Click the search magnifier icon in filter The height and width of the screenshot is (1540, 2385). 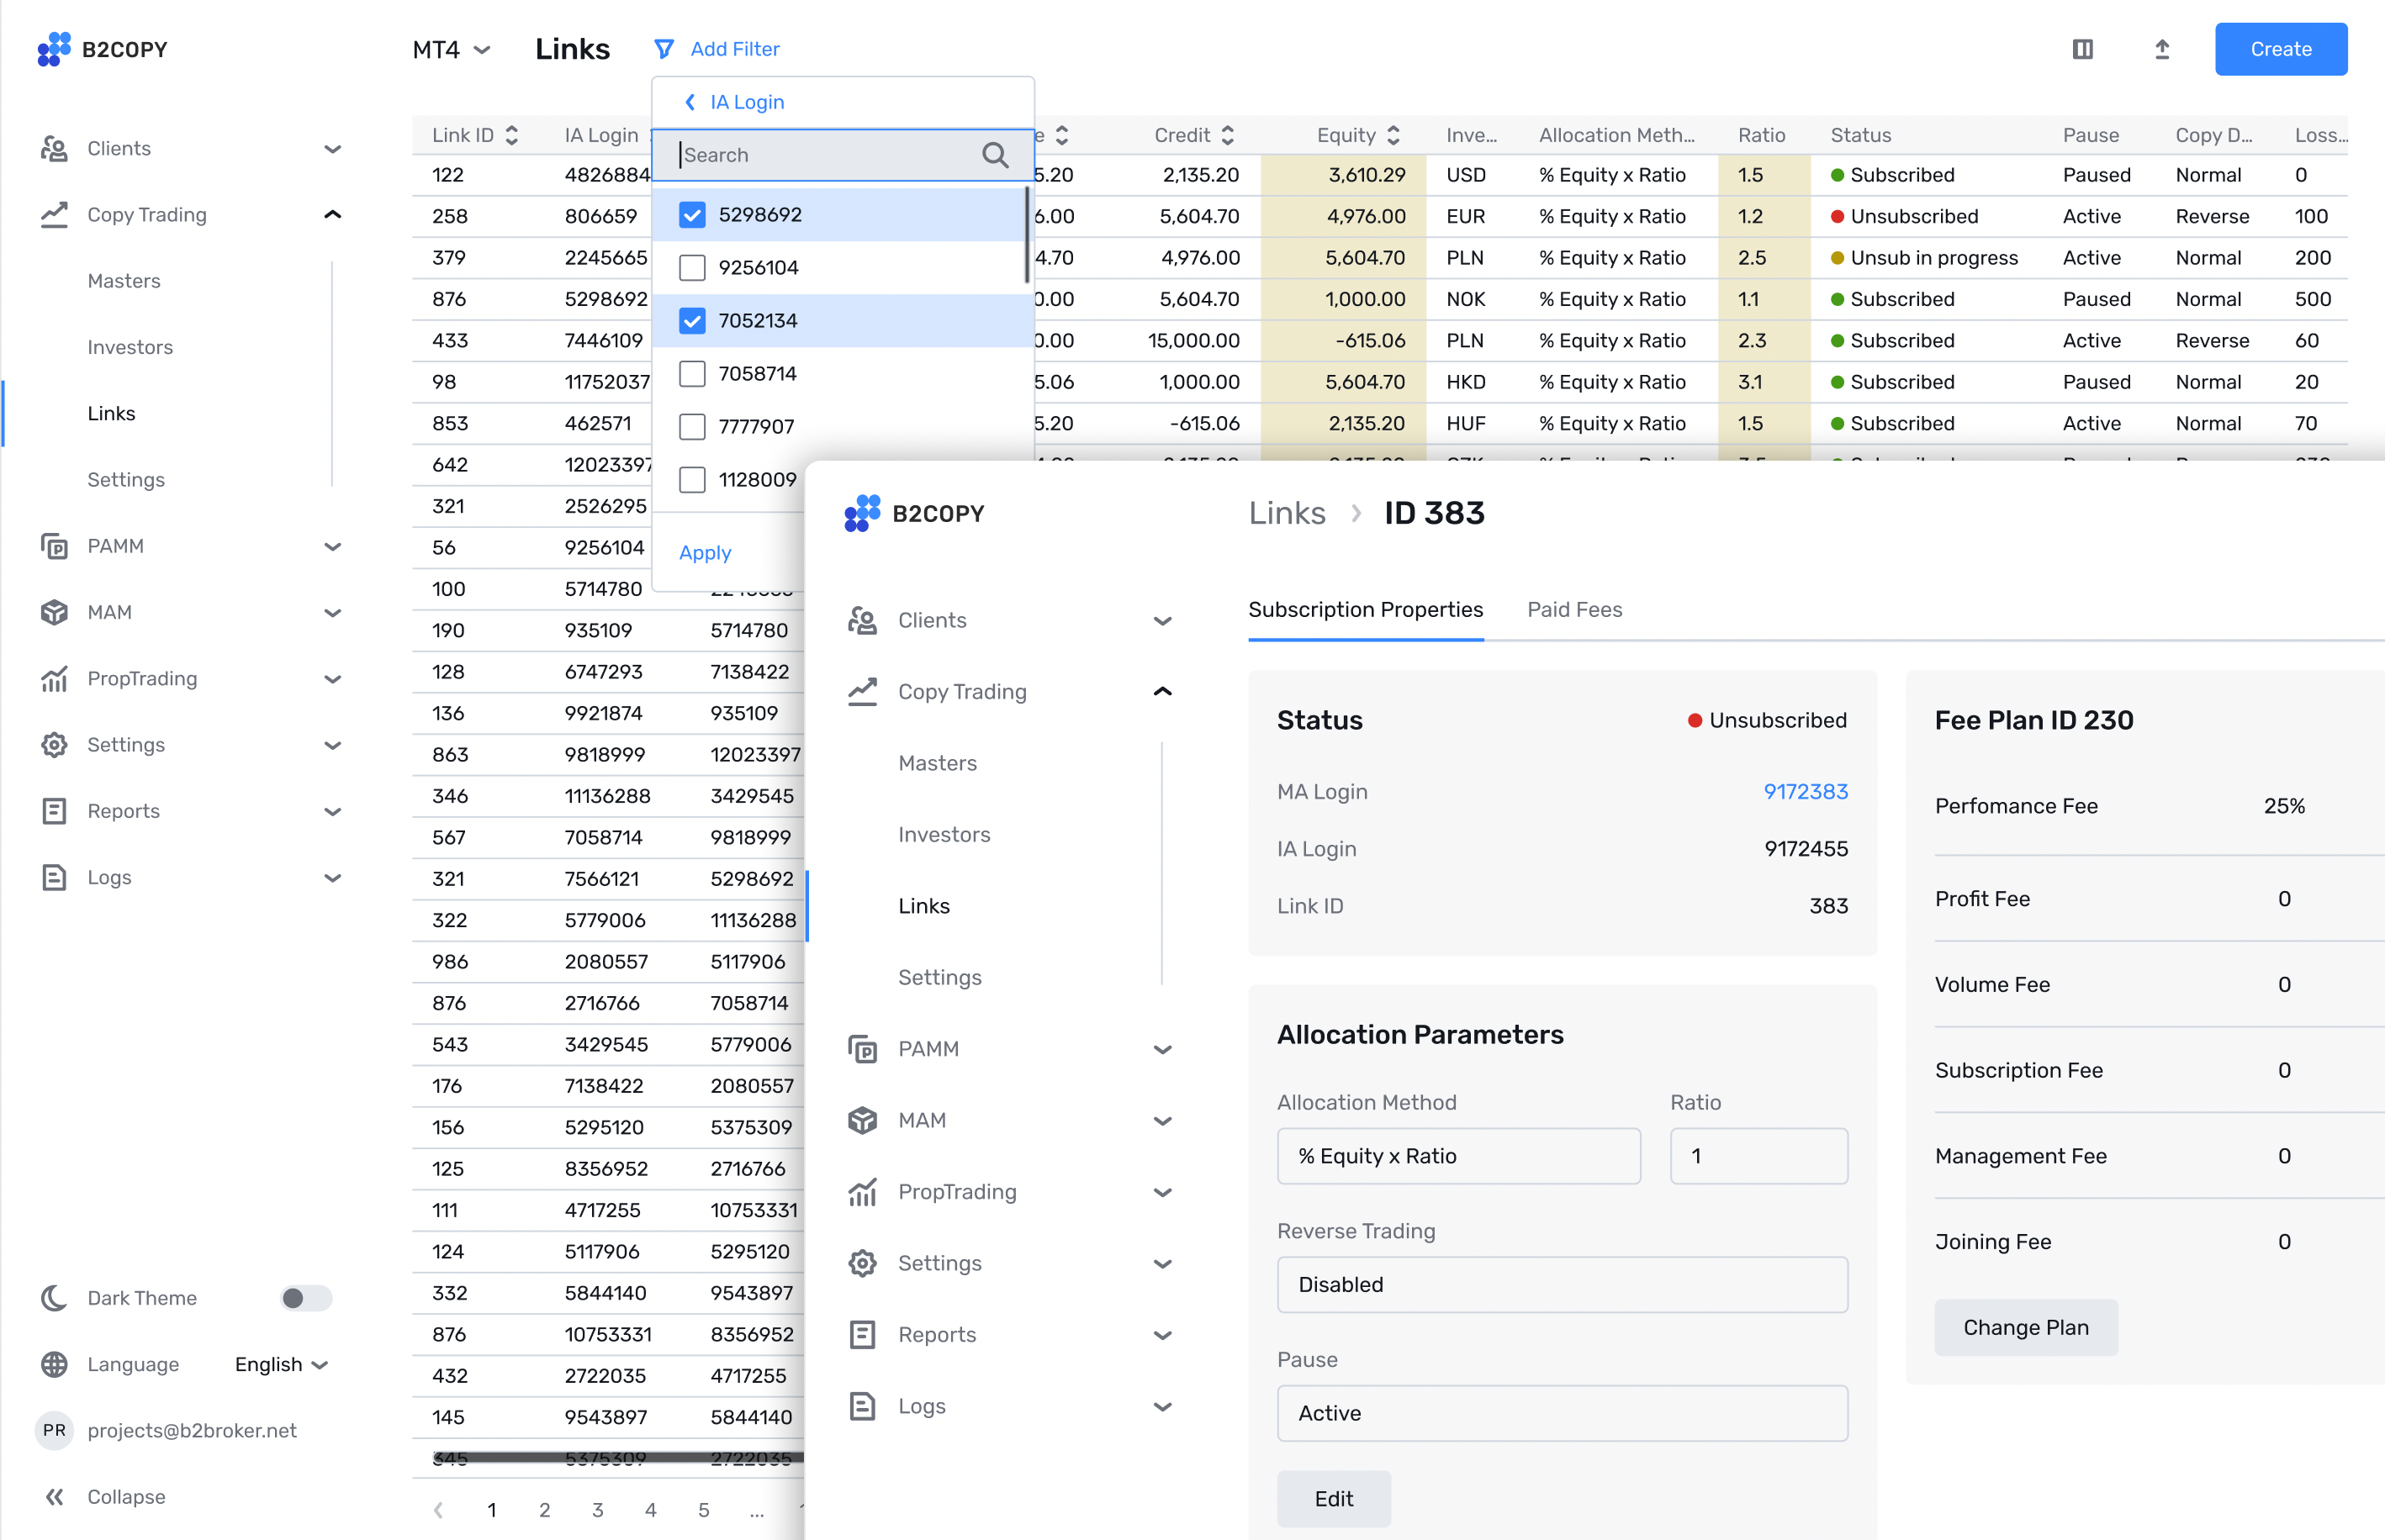pos(994,155)
